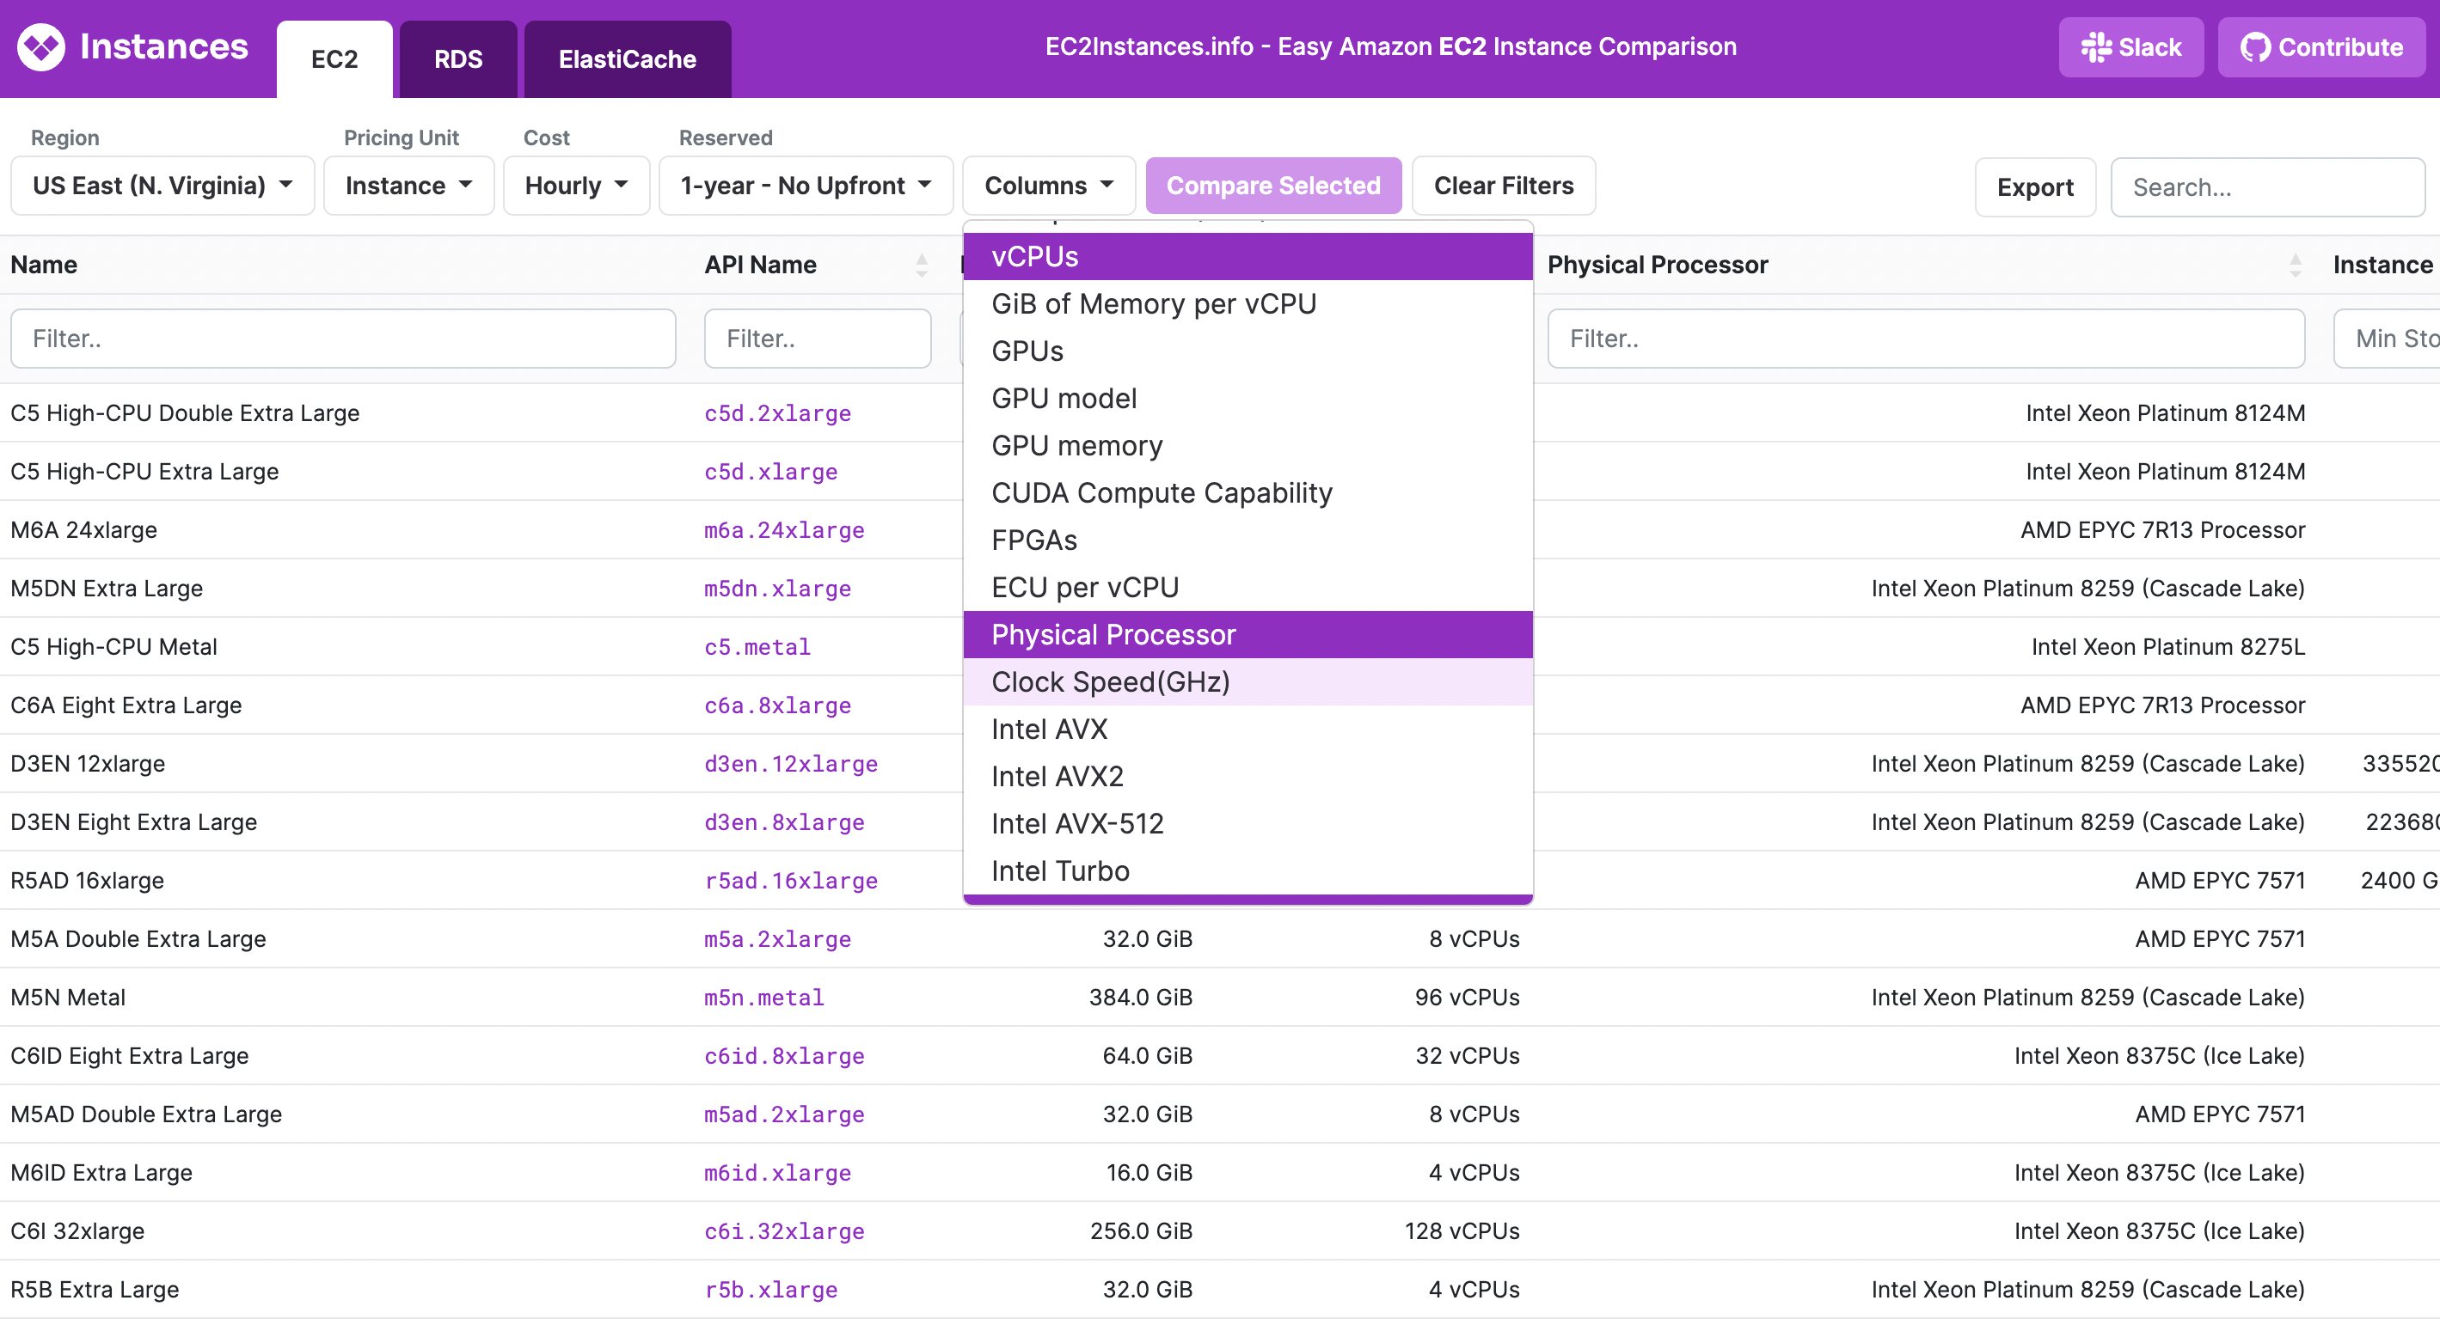Select Intel Turbo column option
Image resolution: width=2440 pixels, height=1325 pixels.
click(1248, 871)
